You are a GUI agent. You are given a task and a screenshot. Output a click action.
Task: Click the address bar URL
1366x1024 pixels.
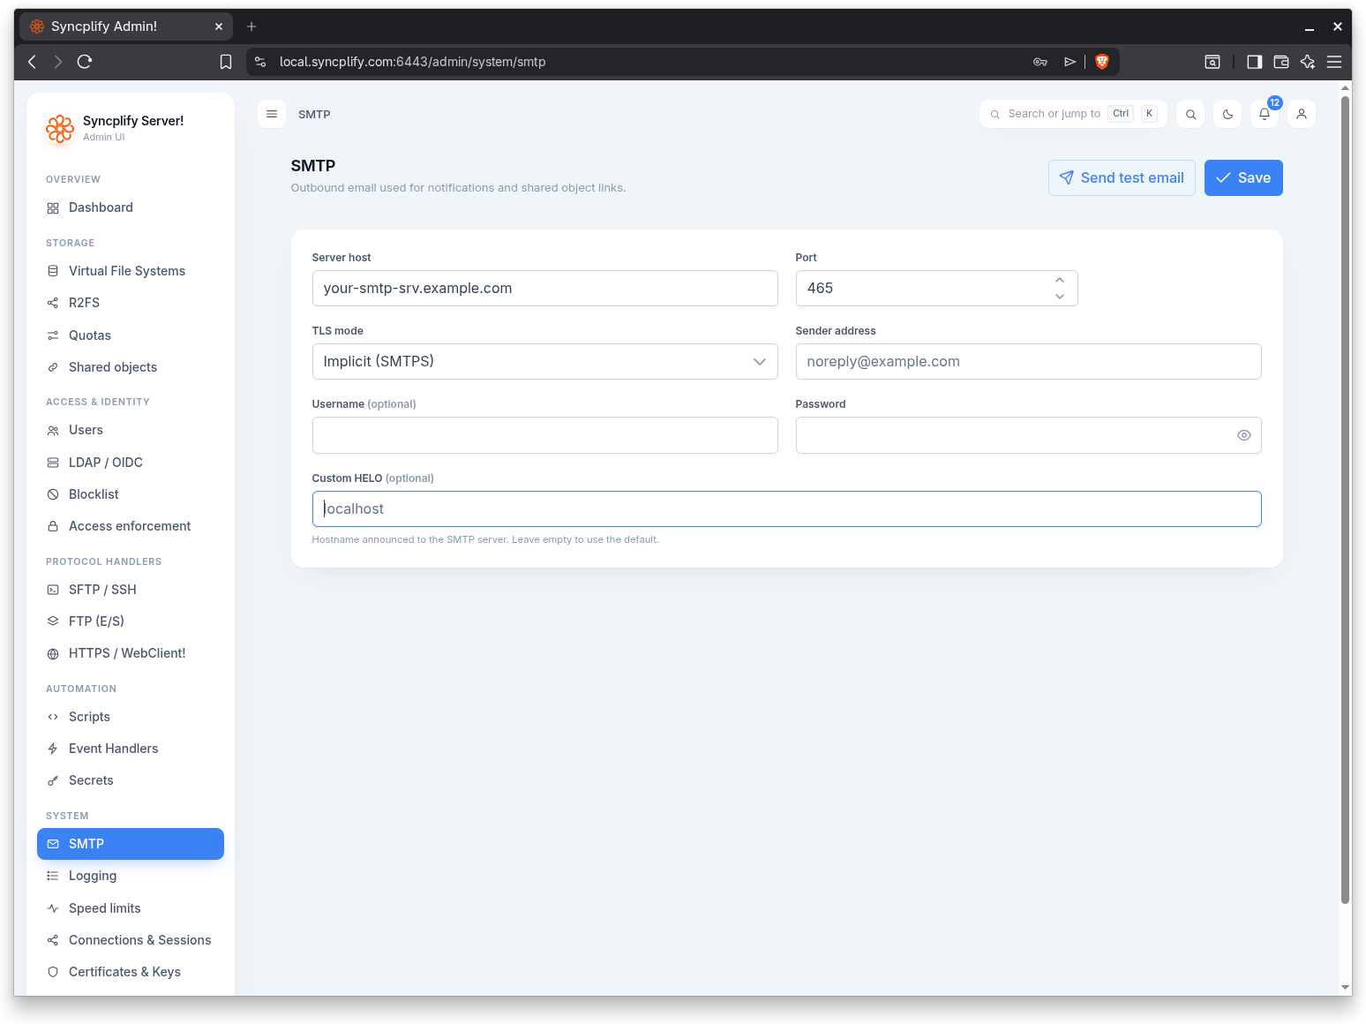412,62
